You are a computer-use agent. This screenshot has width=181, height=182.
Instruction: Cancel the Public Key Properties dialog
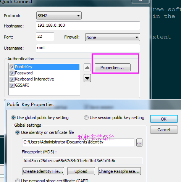point(164,130)
